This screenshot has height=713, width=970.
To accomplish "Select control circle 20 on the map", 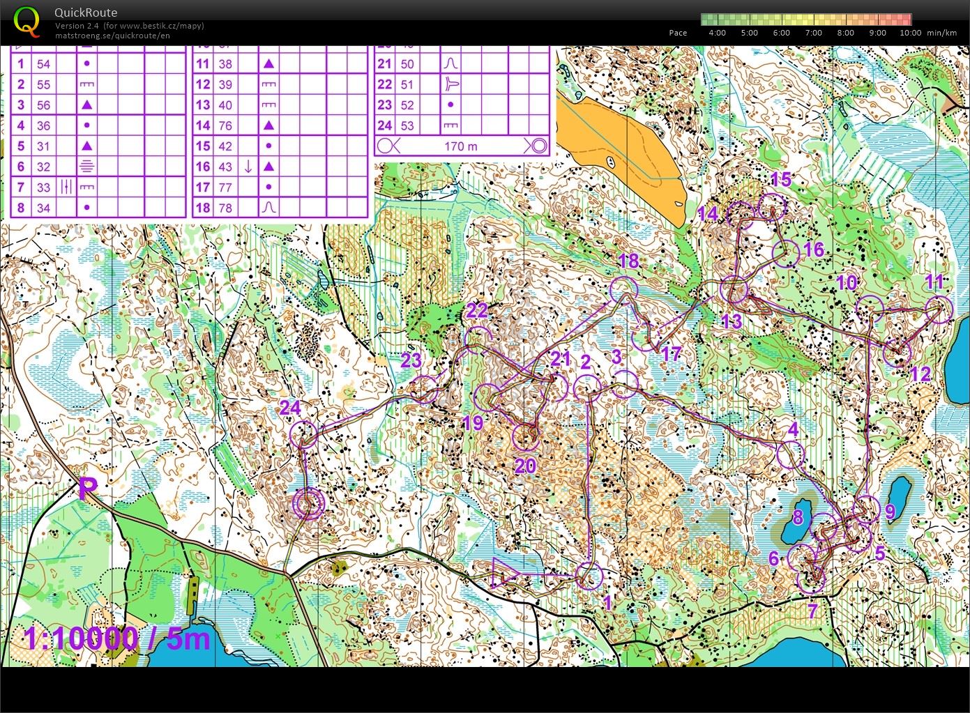I will 525,437.
